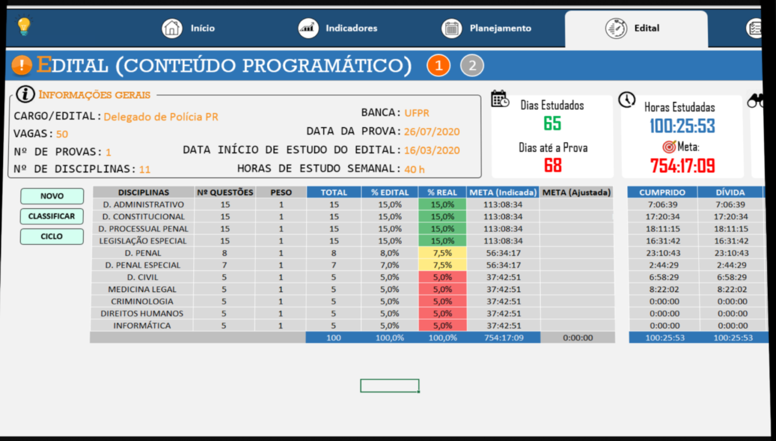Viewport: 776px width, 441px height.
Task: Click the info icon by Informações Gerais
Action: (x=25, y=94)
